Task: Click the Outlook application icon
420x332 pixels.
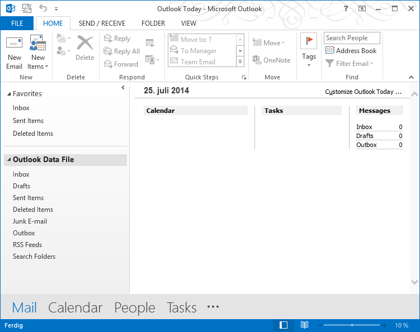Action: pyautogui.click(x=11, y=8)
